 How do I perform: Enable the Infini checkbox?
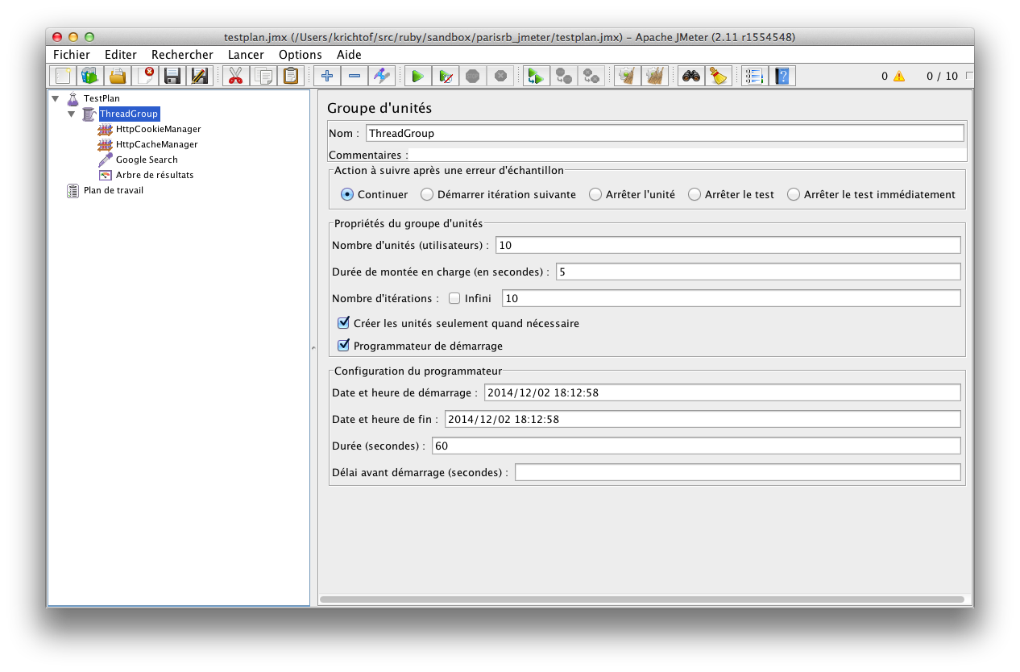454,298
